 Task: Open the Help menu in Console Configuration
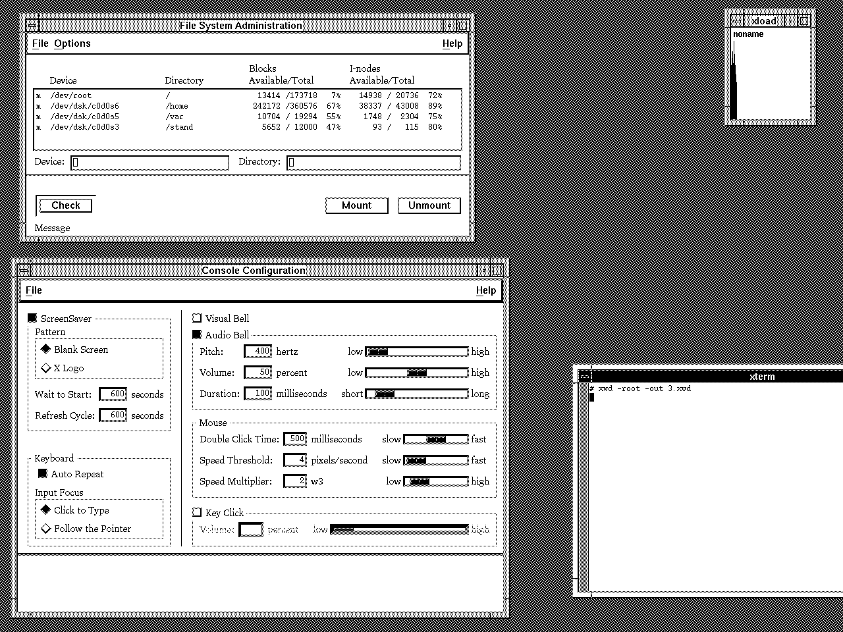pyautogui.click(x=485, y=290)
